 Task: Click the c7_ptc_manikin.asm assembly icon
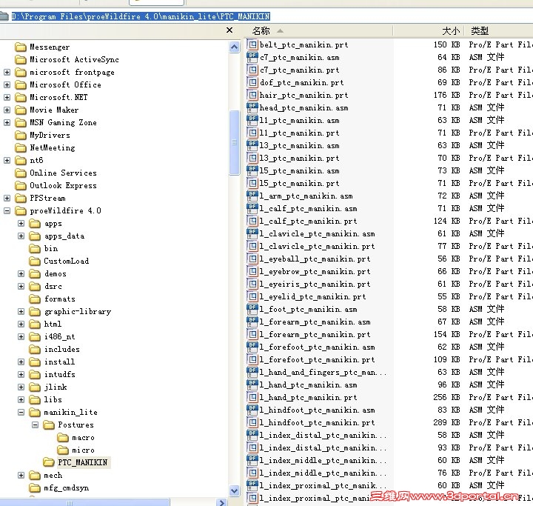point(252,57)
